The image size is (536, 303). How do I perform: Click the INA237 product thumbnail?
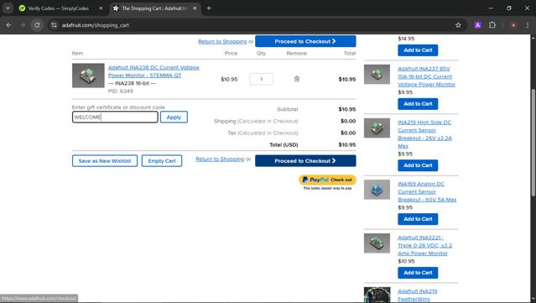coord(377,74)
